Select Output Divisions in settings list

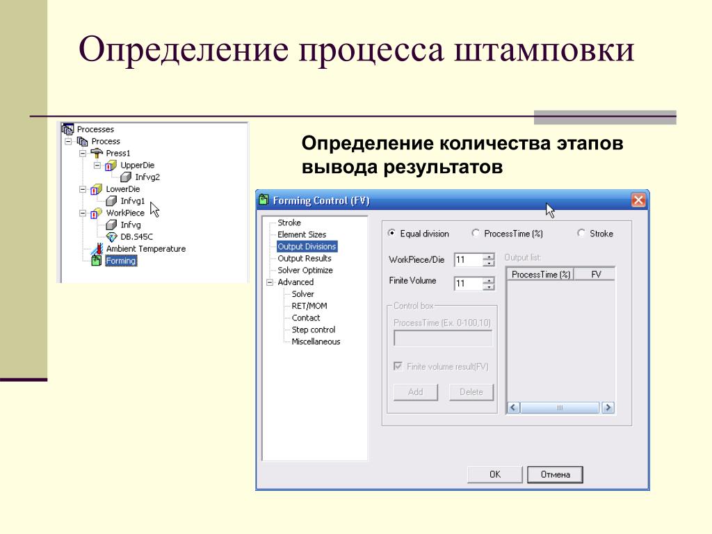(307, 247)
